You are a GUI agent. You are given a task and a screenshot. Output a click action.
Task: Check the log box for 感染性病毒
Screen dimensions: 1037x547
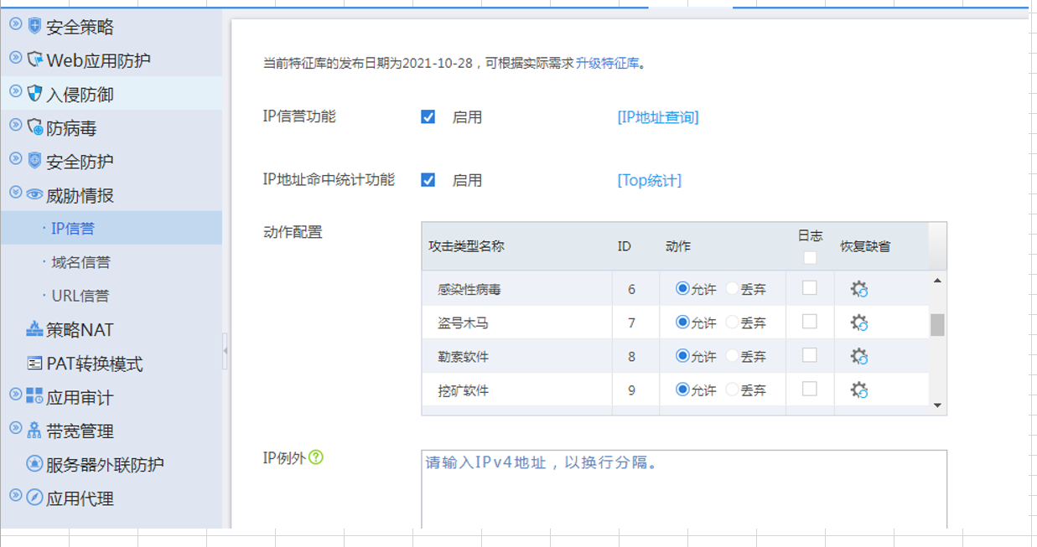tap(810, 287)
